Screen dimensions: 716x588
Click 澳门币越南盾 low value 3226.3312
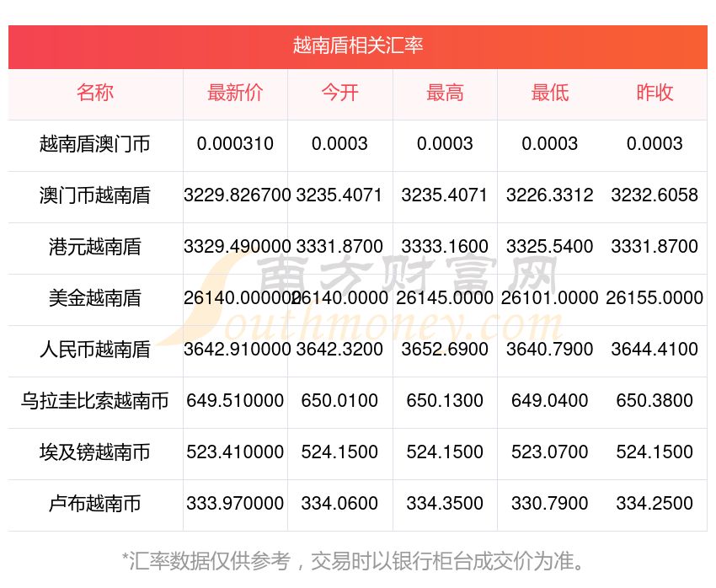pos(550,195)
